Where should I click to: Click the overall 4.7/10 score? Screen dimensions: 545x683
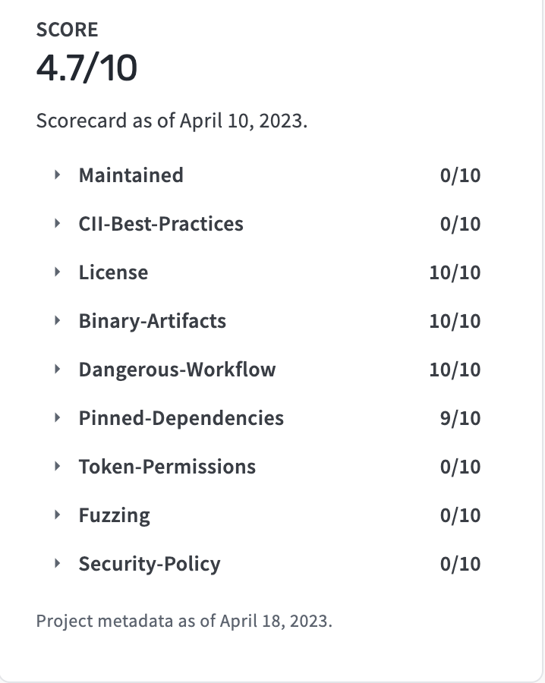tap(87, 68)
